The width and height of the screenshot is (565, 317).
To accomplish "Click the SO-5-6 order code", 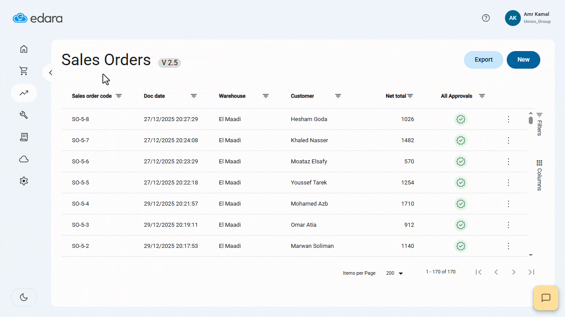I will click(80, 162).
